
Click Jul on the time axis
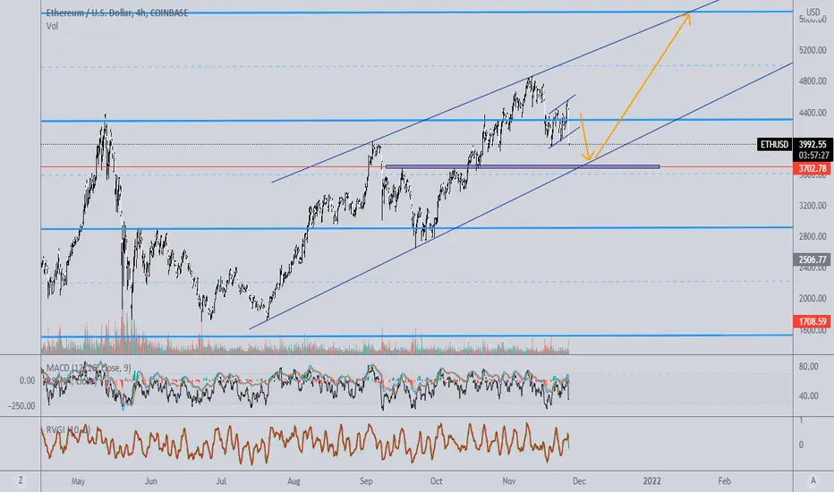(x=221, y=481)
